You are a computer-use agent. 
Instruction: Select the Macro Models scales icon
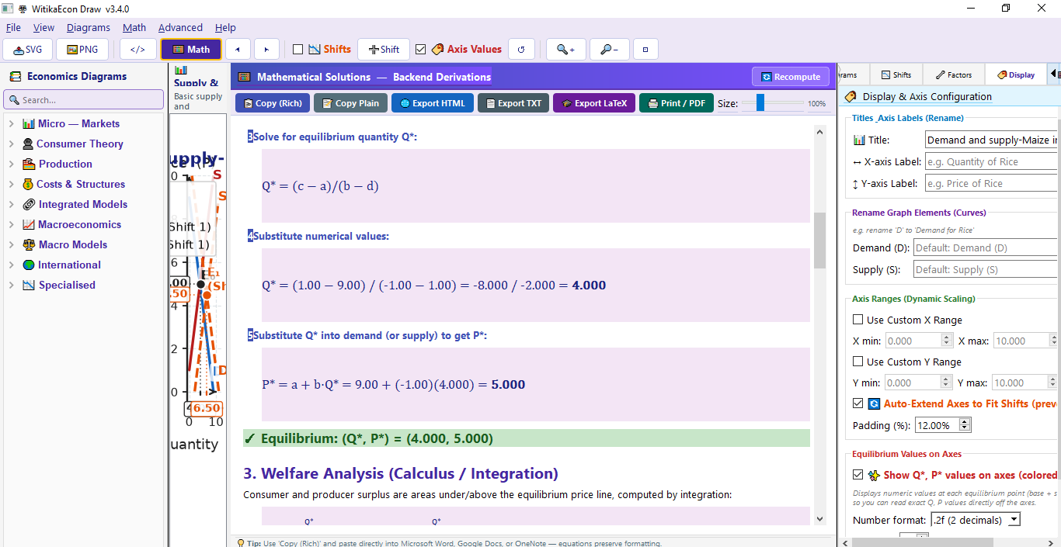[29, 244]
